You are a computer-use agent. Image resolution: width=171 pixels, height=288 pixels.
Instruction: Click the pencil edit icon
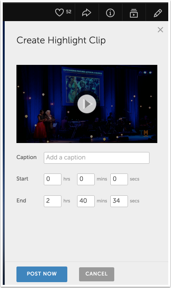click(x=158, y=13)
